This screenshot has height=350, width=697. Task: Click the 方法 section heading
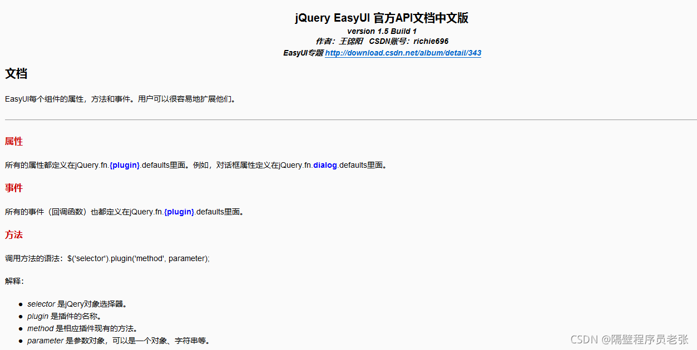click(x=13, y=234)
